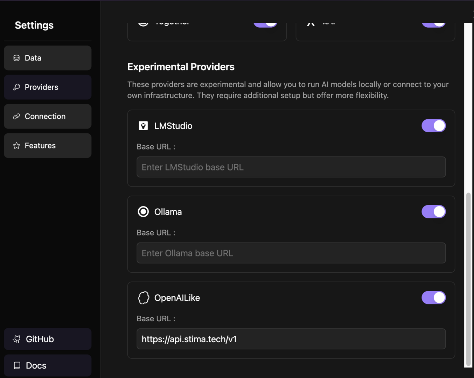
Task: Turn off the Ollama provider switch
Action: 433,212
